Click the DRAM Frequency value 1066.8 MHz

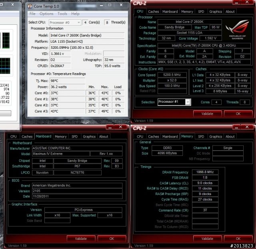pyautogui.click(x=205, y=172)
